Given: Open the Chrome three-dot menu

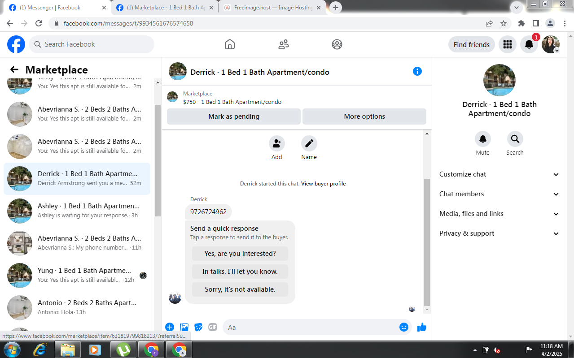Looking at the screenshot, I should point(565,23).
